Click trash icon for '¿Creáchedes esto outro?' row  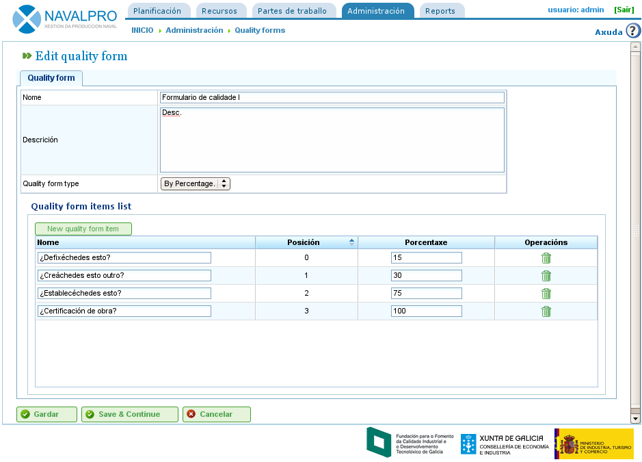[546, 276]
